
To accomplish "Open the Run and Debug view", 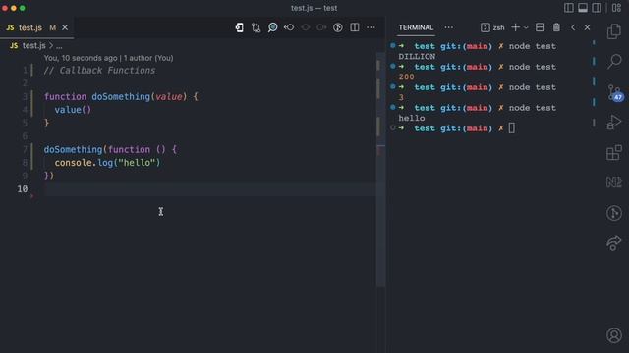I will tap(613, 122).
